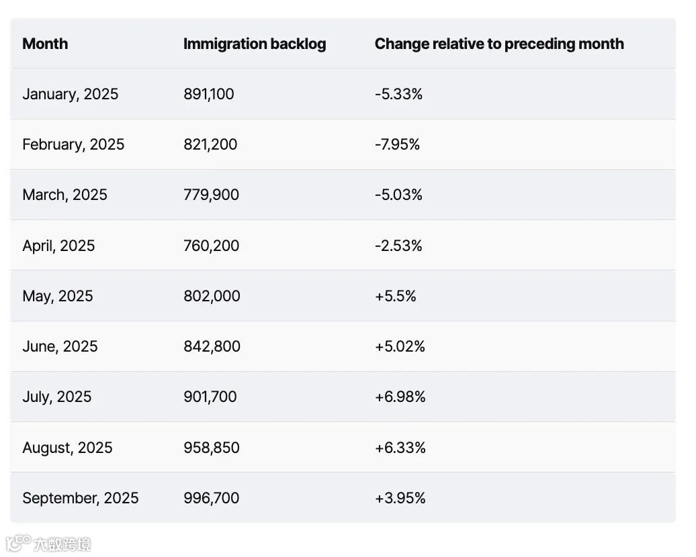Select the June, 2025 month cell
The width and height of the screenshot is (696, 557).
pyautogui.click(x=60, y=346)
